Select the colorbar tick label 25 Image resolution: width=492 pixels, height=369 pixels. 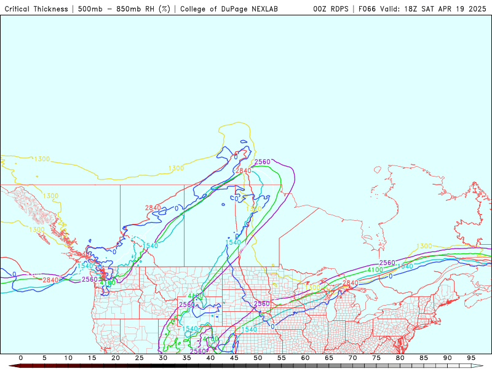(140, 358)
